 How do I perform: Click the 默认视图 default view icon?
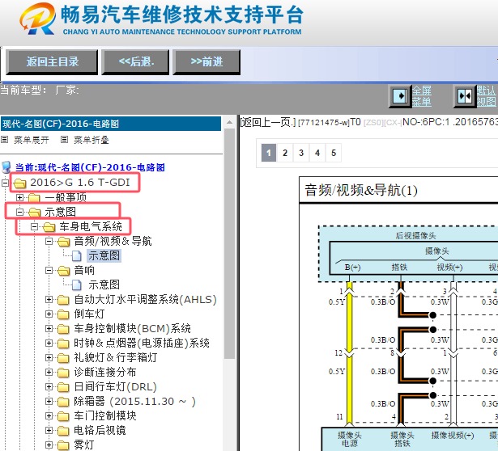(465, 96)
